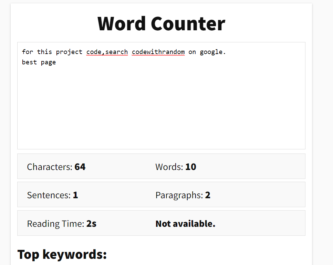This screenshot has width=333, height=265.
Task: Select the paragraphs value 2
Action: pos(208,195)
